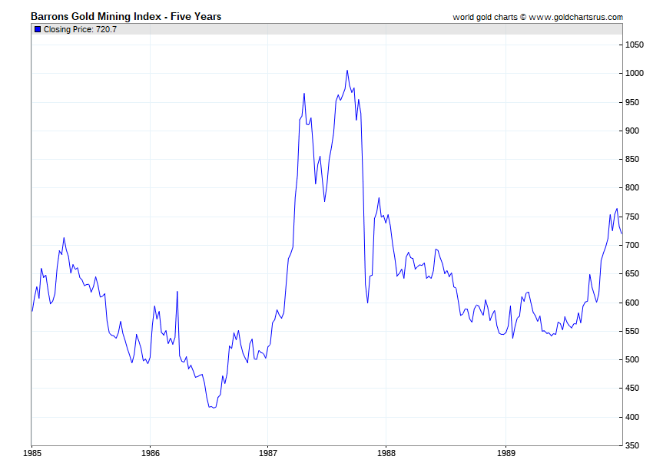Click the 850 y-axis label
Viewport: 653px width, 473px height.
tap(632, 160)
